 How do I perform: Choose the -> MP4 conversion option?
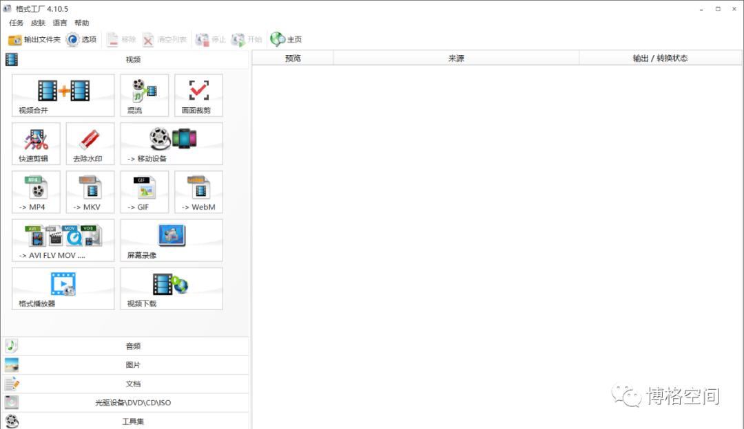(36, 192)
